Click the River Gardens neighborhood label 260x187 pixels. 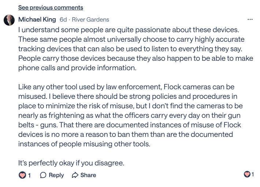pos(90,19)
